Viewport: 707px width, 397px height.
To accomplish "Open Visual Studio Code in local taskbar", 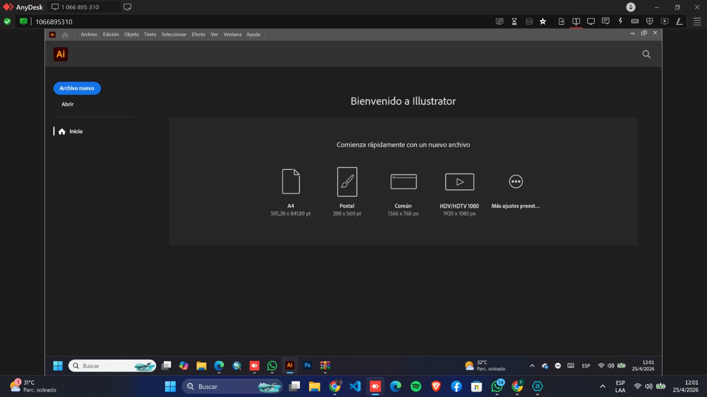I will pyautogui.click(x=355, y=386).
